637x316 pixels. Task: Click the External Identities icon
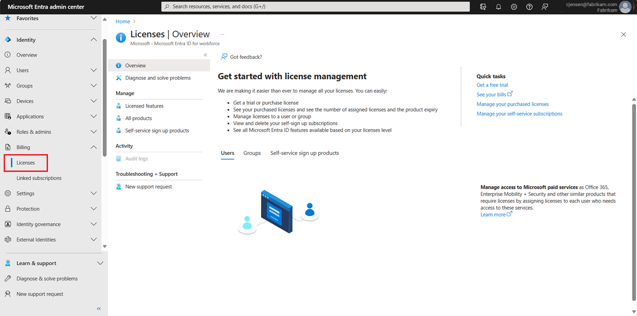click(8, 239)
